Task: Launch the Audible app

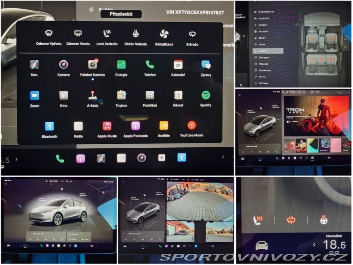Action: [x=164, y=126]
